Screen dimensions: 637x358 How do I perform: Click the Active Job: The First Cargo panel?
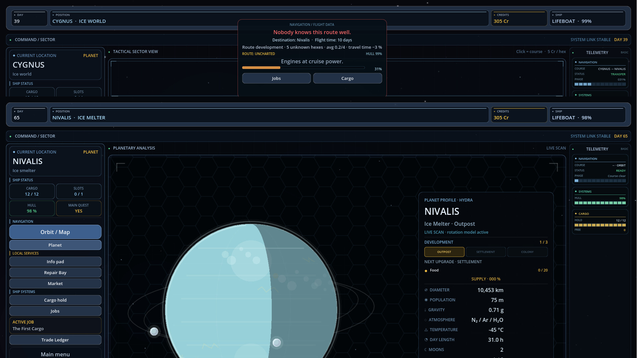[x=55, y=325]
